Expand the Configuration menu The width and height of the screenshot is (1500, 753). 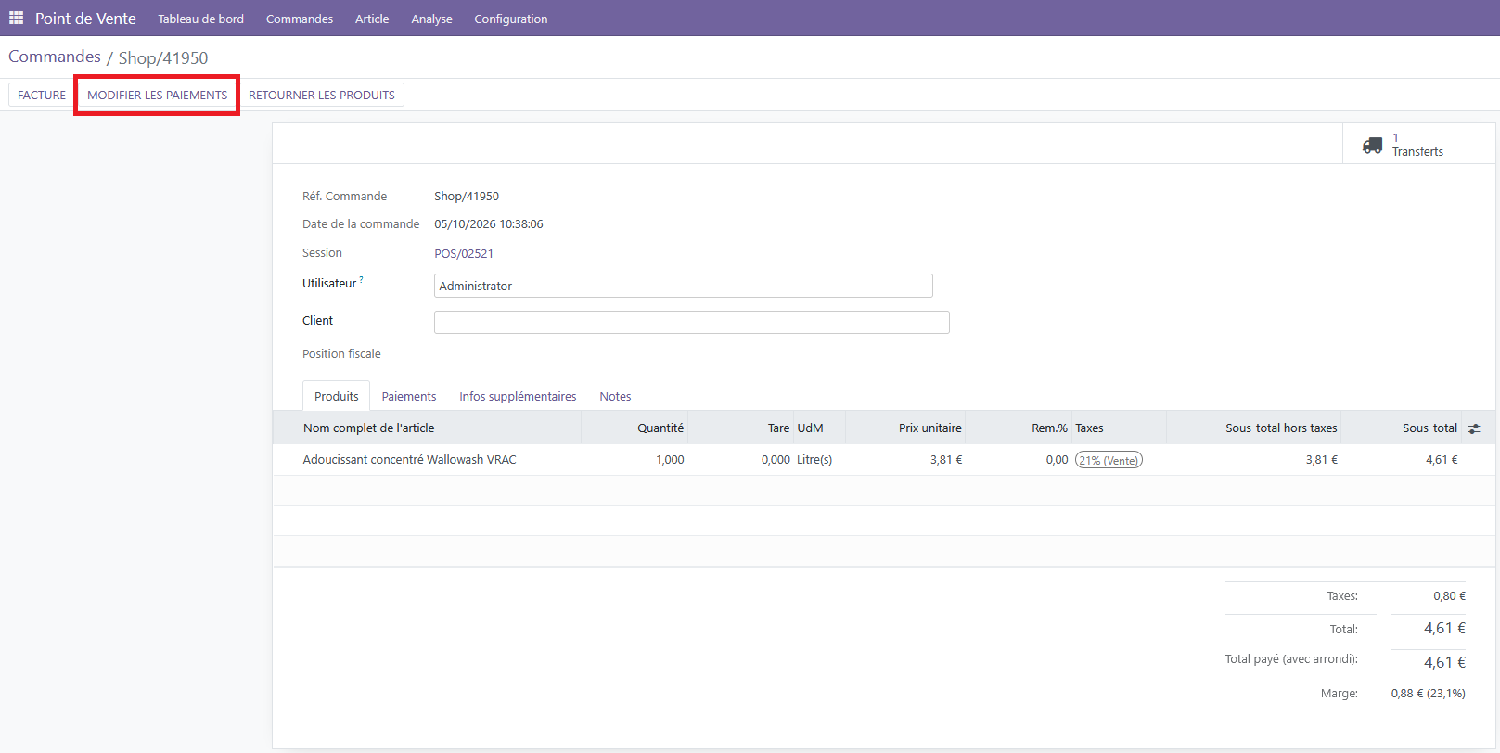point(511,19)
